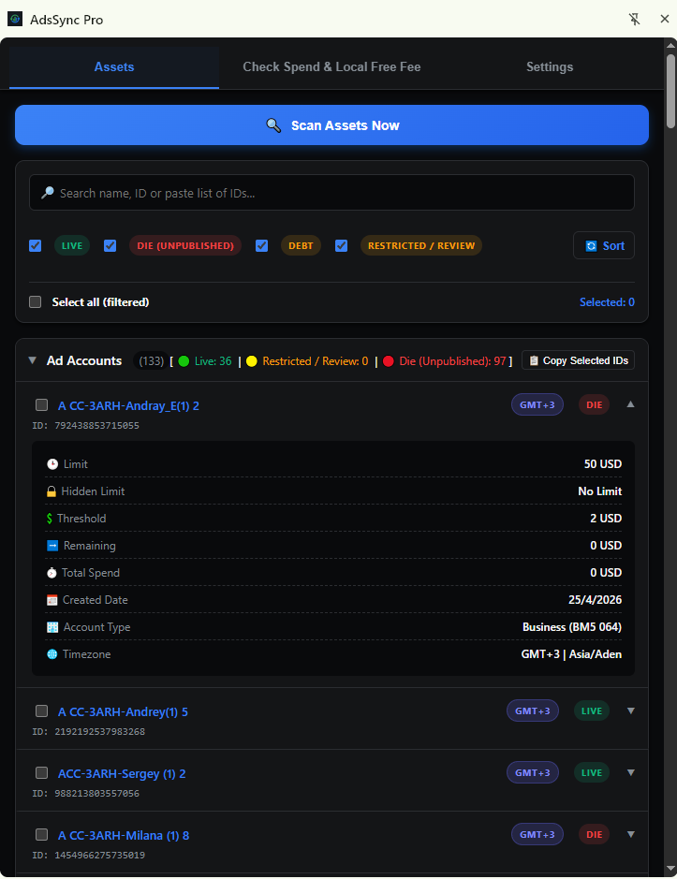Click the scrollbar down arrow

[670, 869]
